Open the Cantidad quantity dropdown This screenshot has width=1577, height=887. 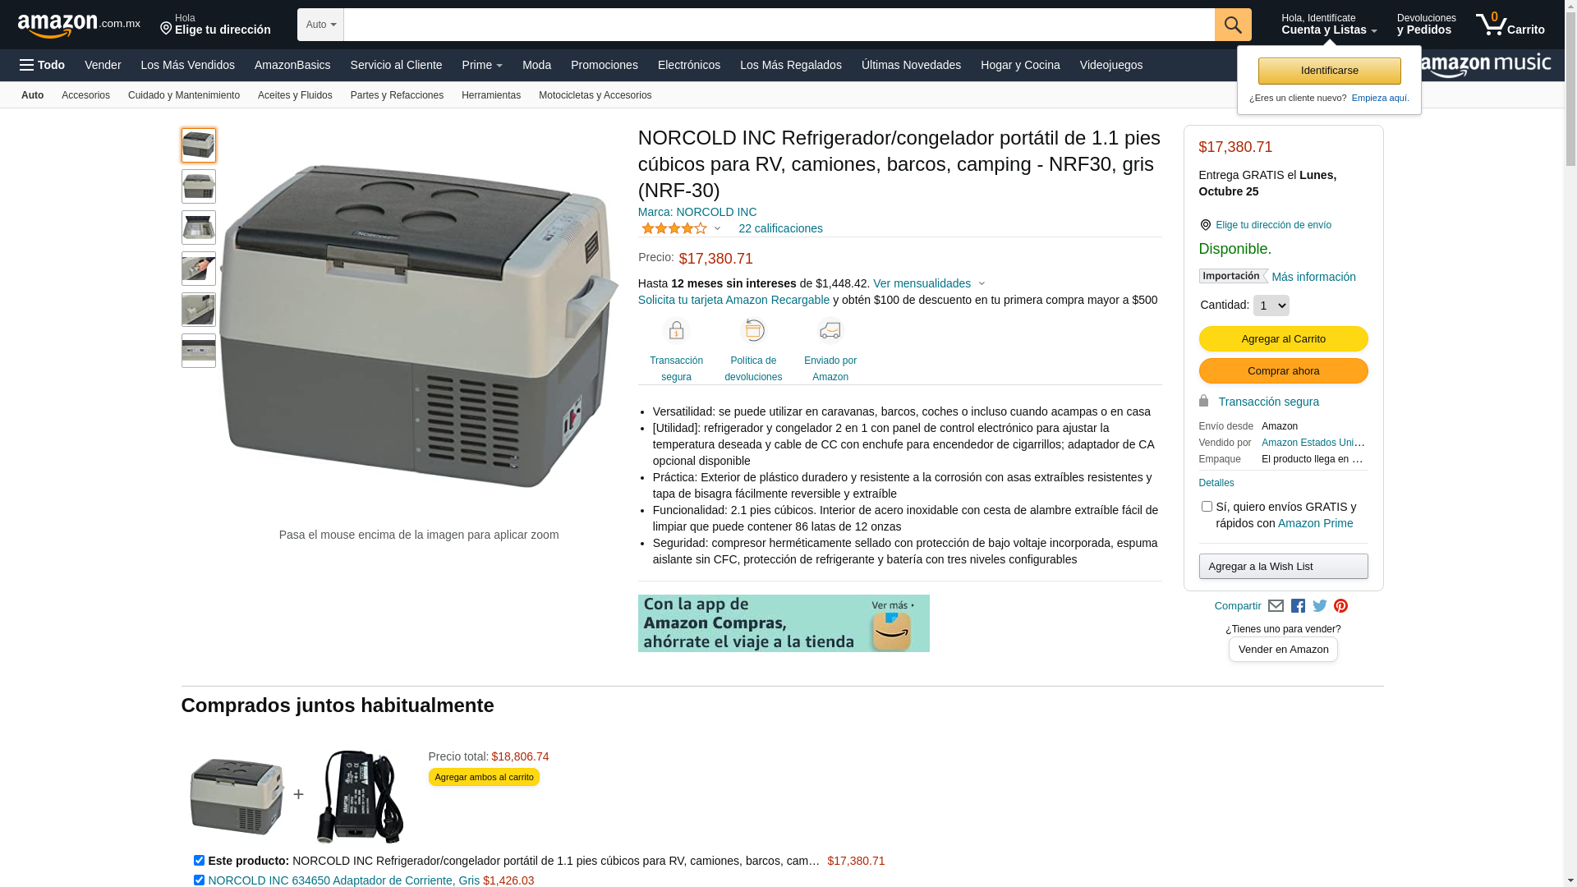1271,306
